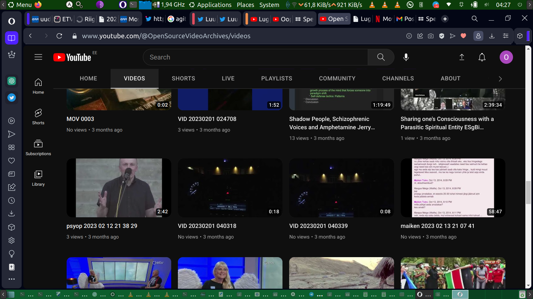Screen dimensions: 533x299
Task: Open Shorts in the YouTube sidebar
Action: [38, 117]
